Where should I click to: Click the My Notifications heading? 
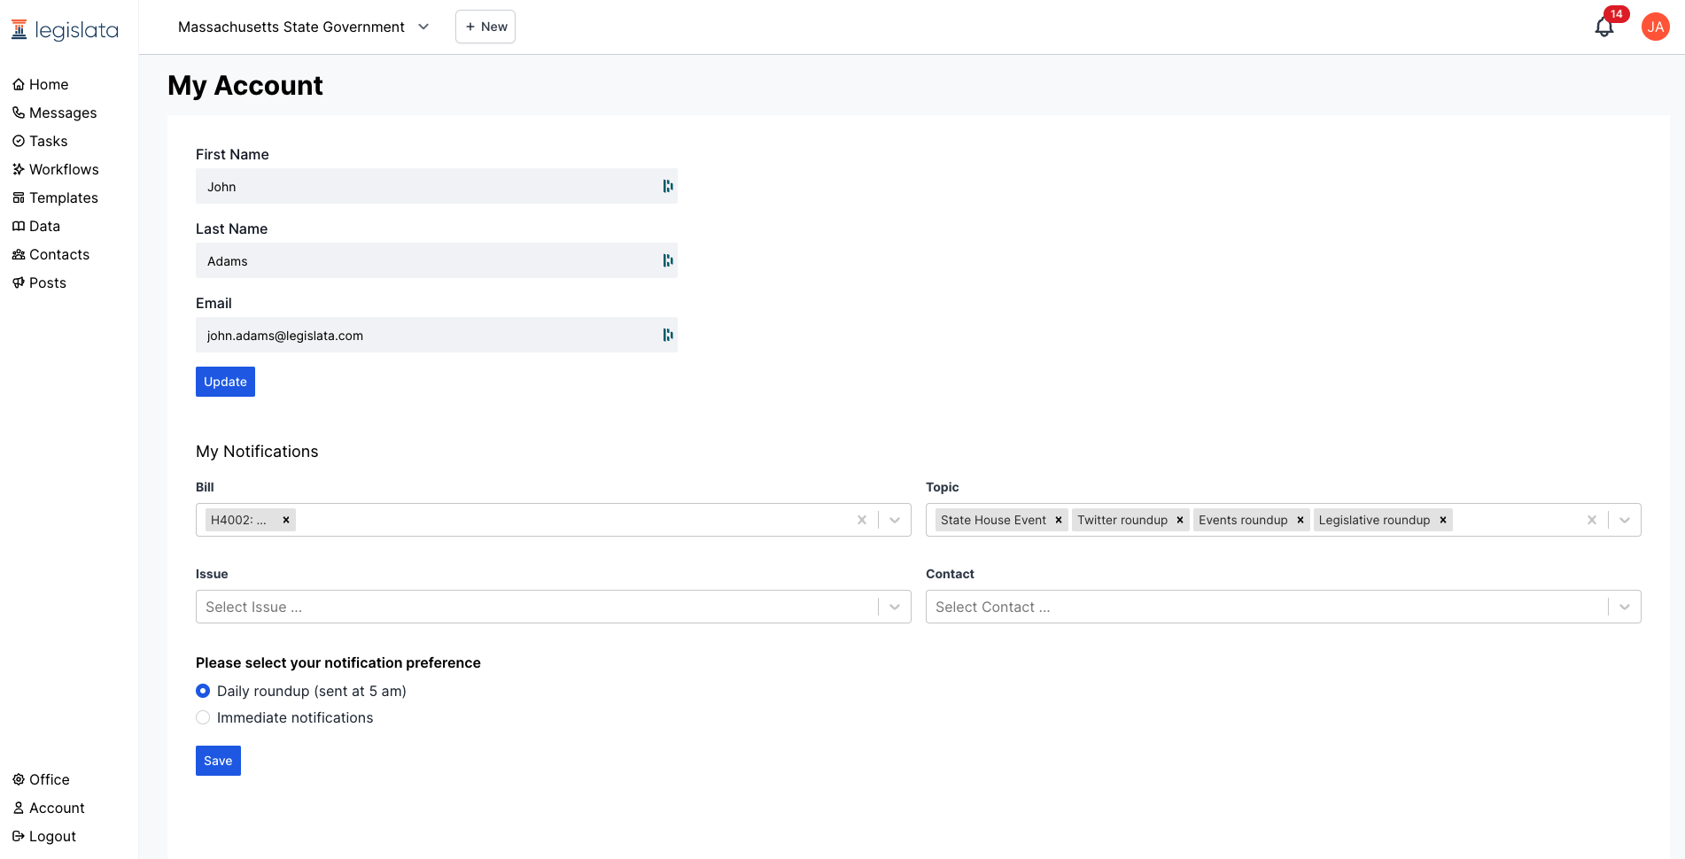coord(257,452)
